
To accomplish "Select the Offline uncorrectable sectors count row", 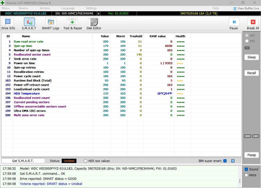I will point(121,106).
